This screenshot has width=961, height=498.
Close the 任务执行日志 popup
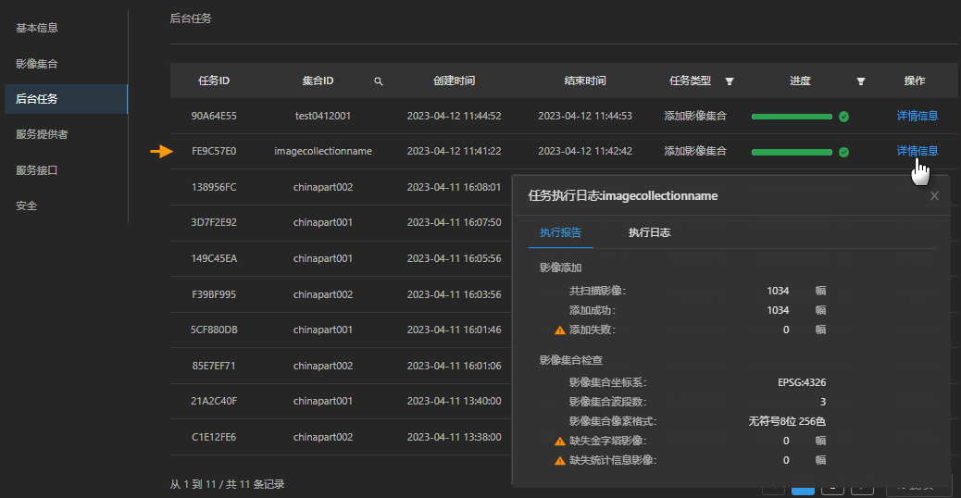[934, 196]
